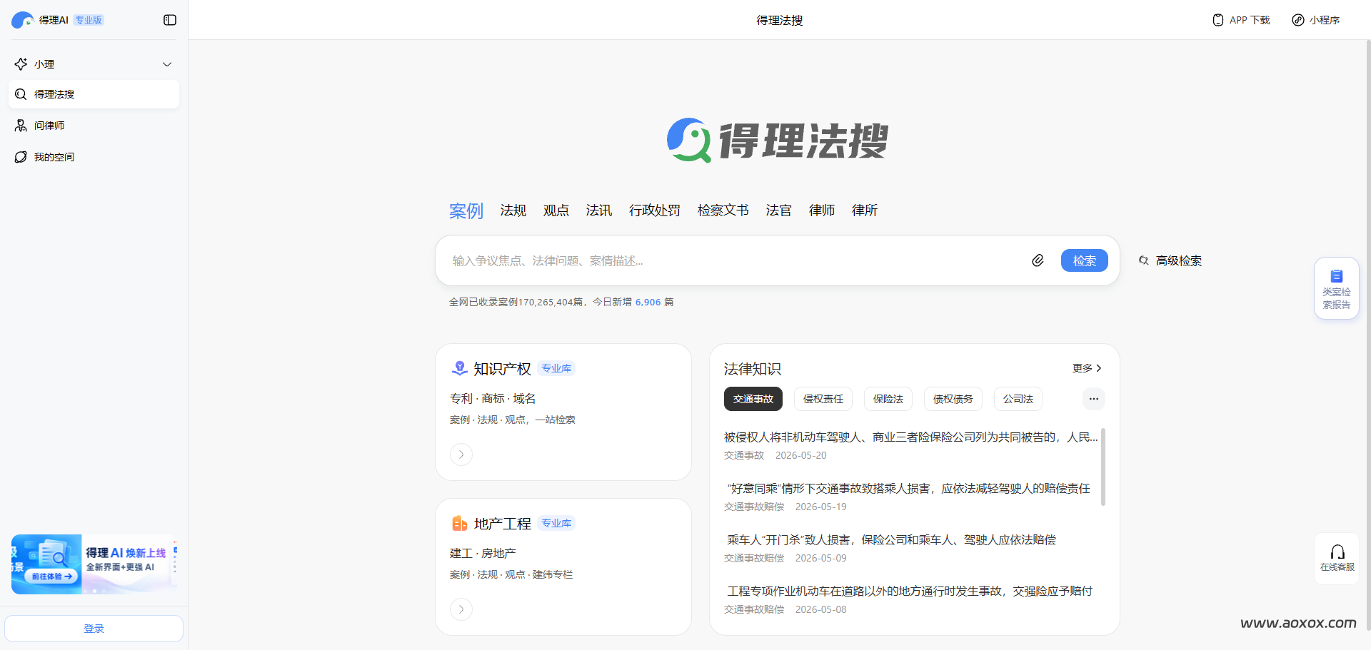1371x650 pixels.
Task: Select the 法讯 search tab
Action: [599, 210]
